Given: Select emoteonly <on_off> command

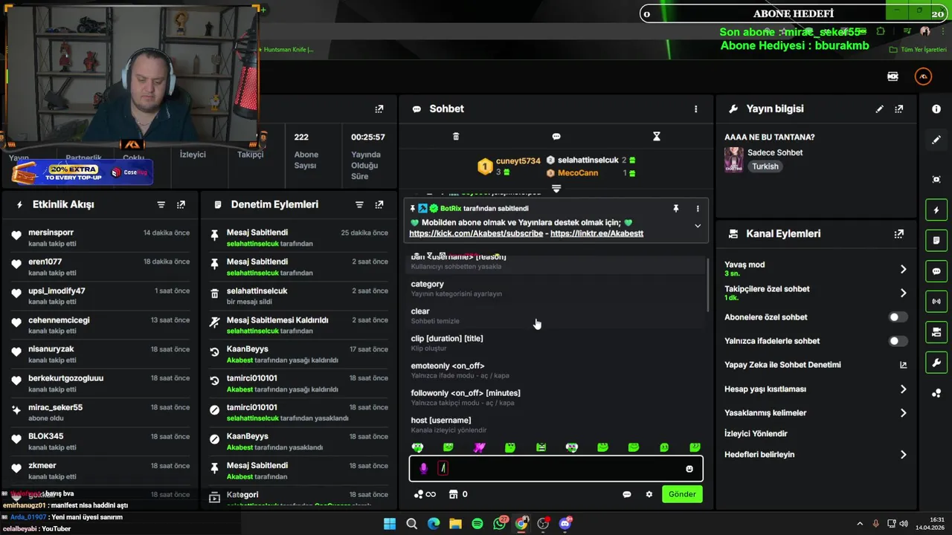Looking at the screenshot, I should pyautogui.click(x=556, y=370).
